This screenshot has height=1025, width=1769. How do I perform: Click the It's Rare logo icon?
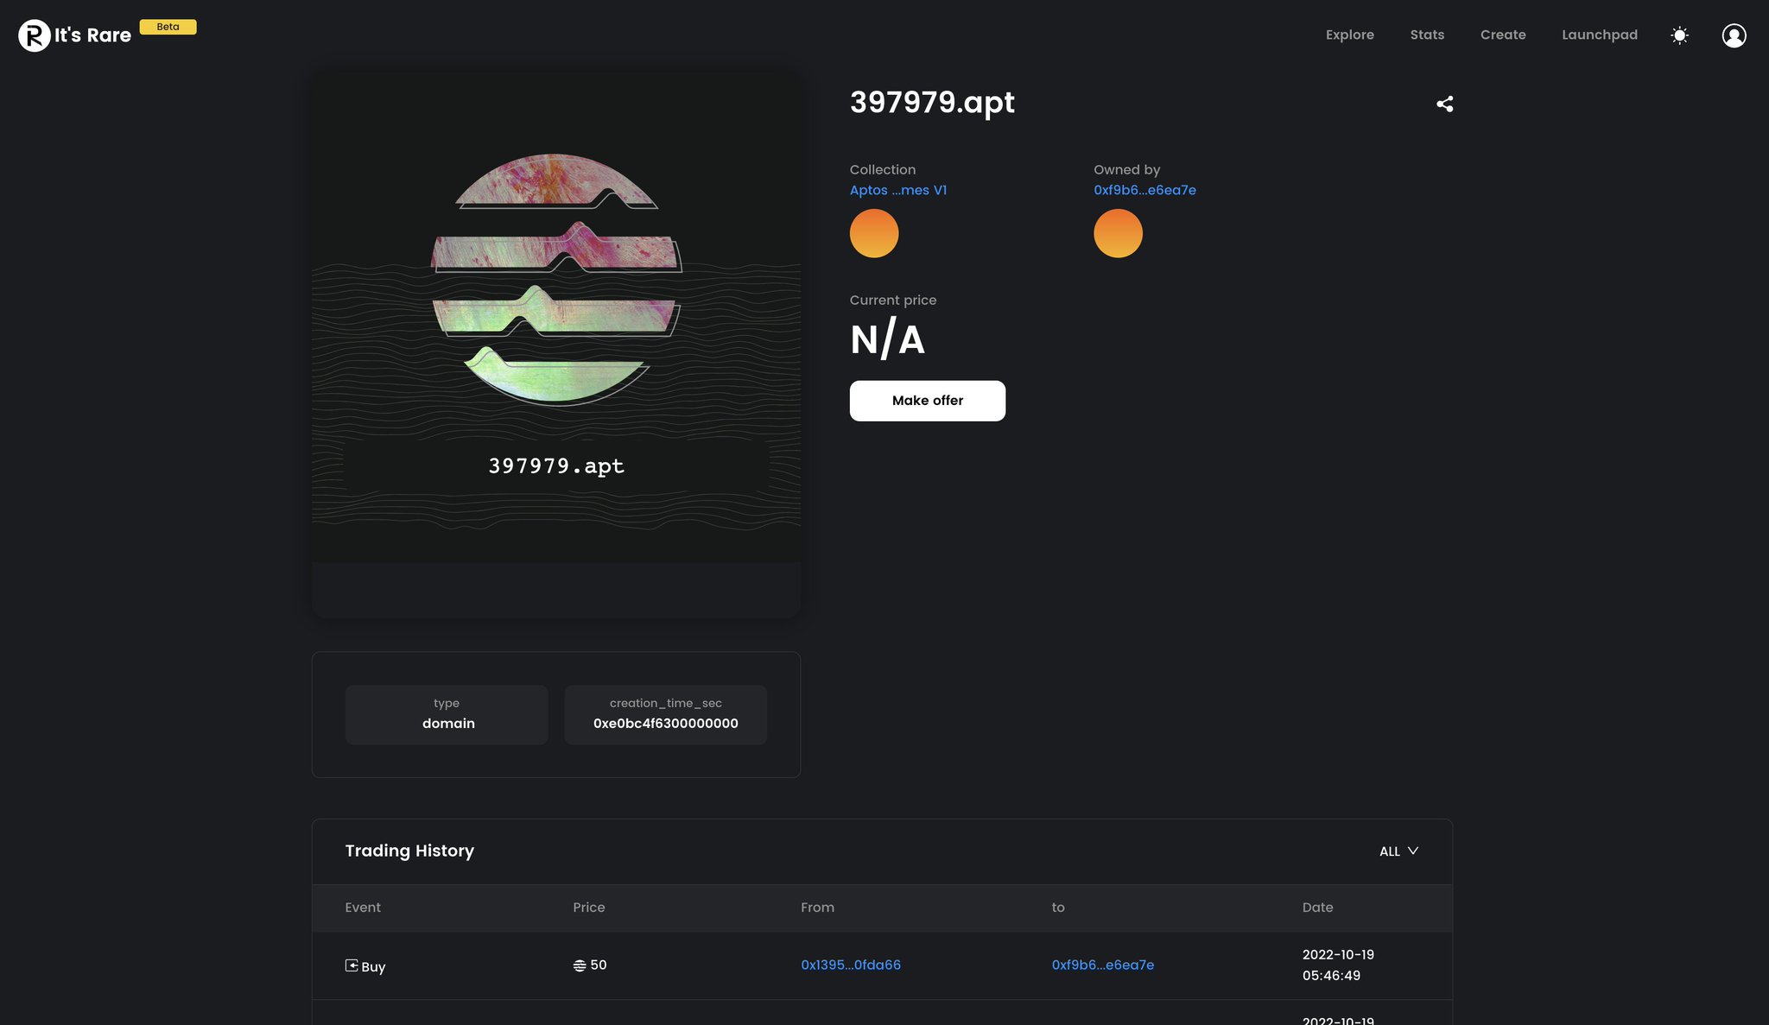point(35,35)
